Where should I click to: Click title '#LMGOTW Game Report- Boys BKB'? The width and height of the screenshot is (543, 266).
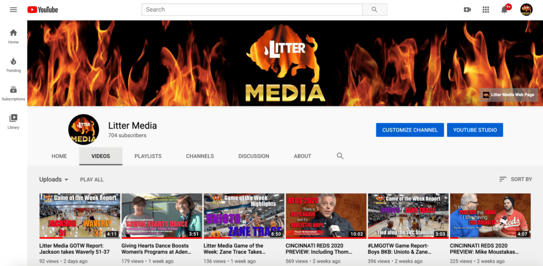point(401,248)
